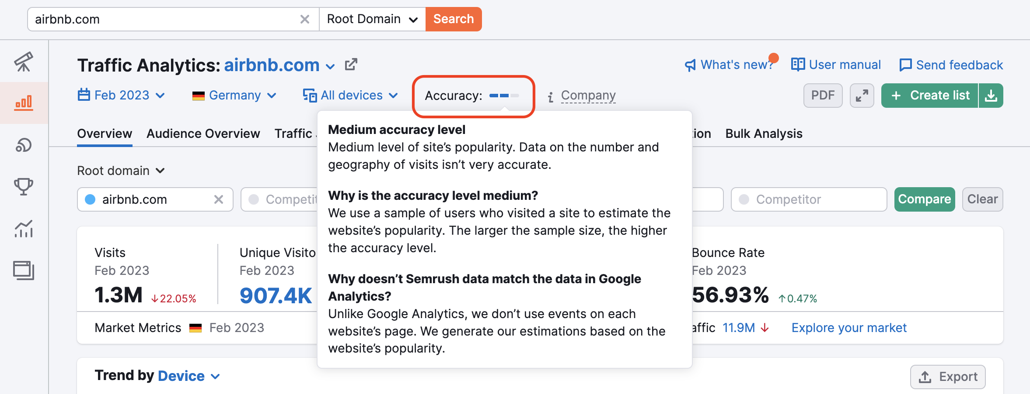Open the Trend by Device dropdown
The width and height of the screenshot is (1030, 394).
[189, 376]
